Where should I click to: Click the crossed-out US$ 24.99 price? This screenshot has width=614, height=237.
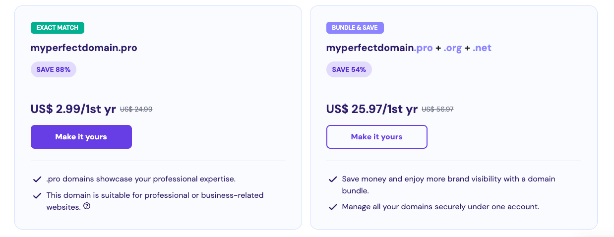pyautogui.click(x=136, y=110)
